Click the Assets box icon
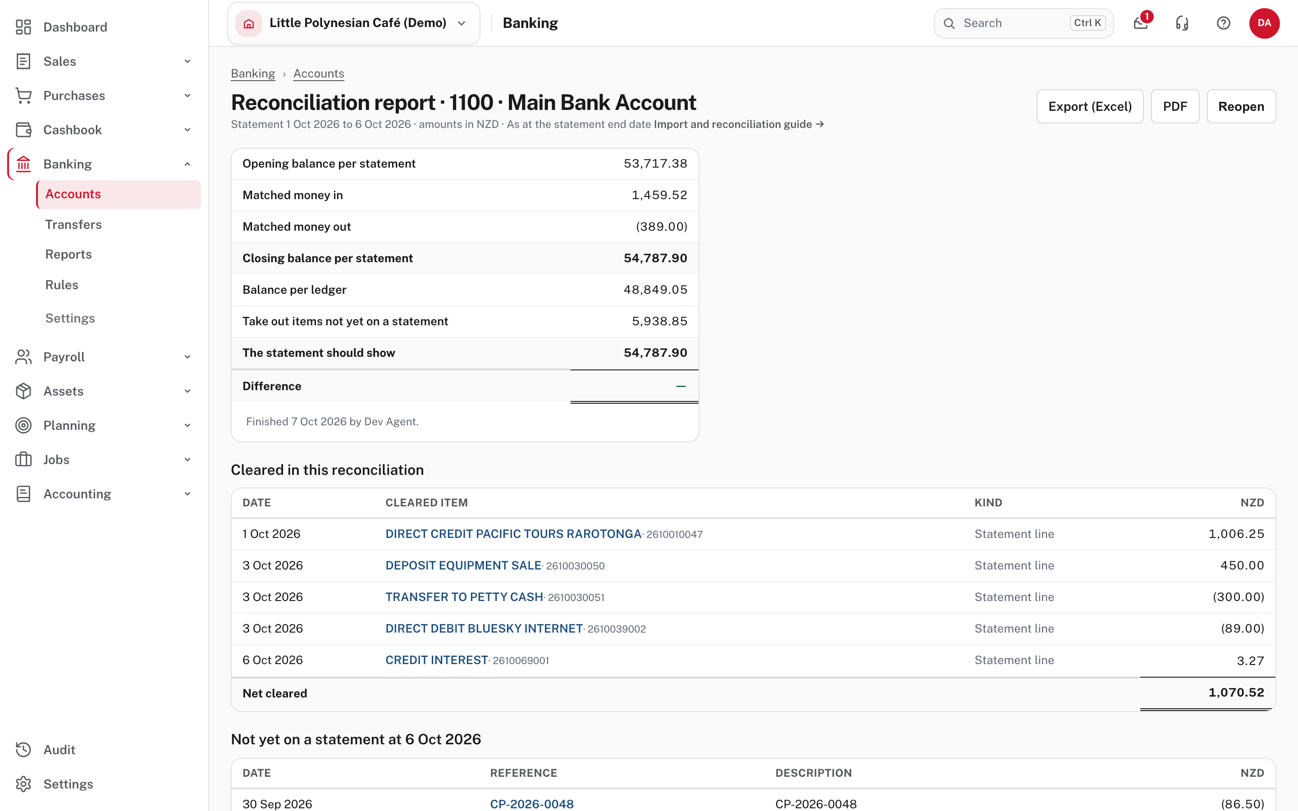1298x811 pixels. (23, 391)
